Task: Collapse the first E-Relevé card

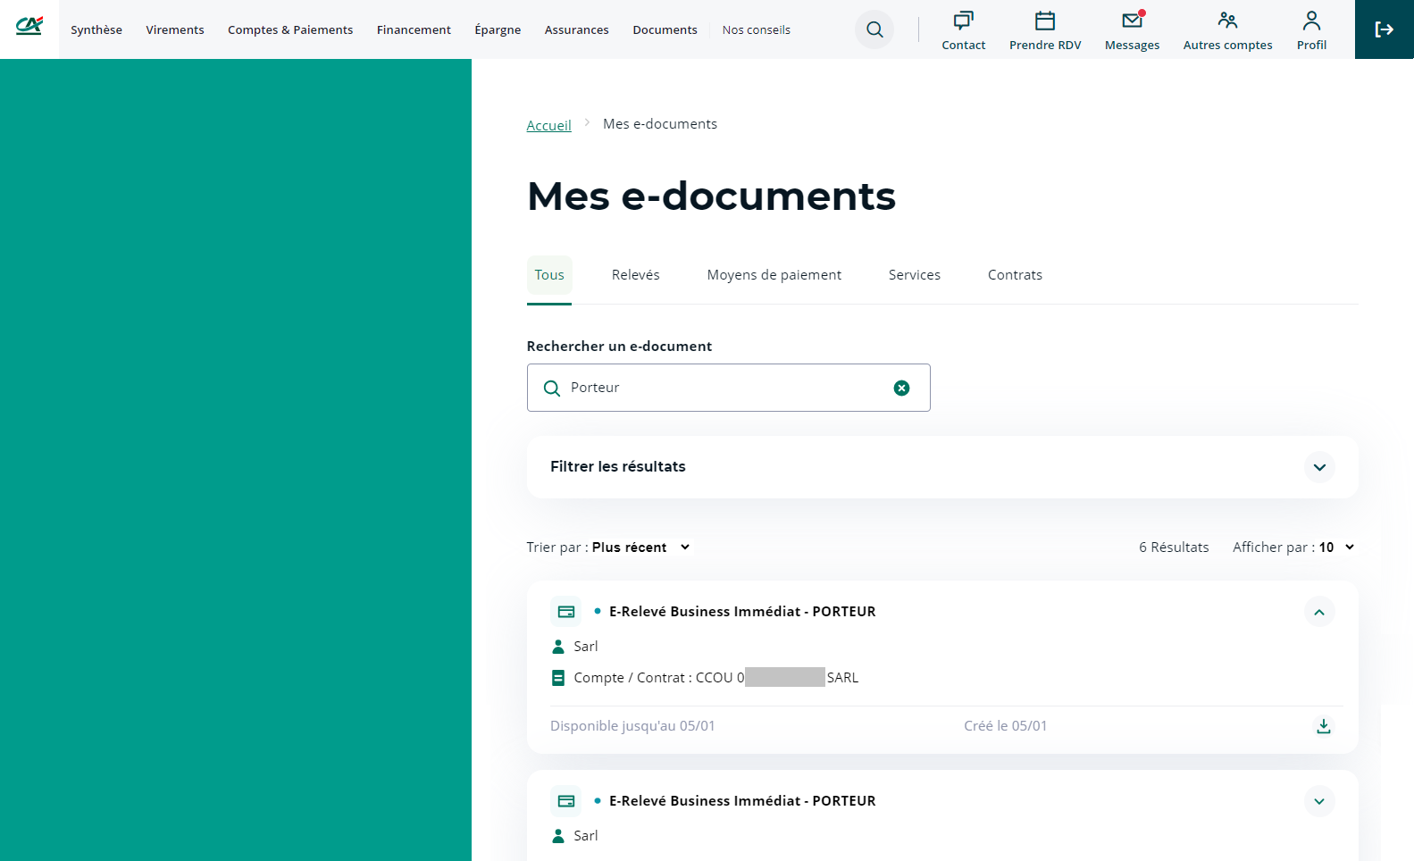Action: point(1318,612)
